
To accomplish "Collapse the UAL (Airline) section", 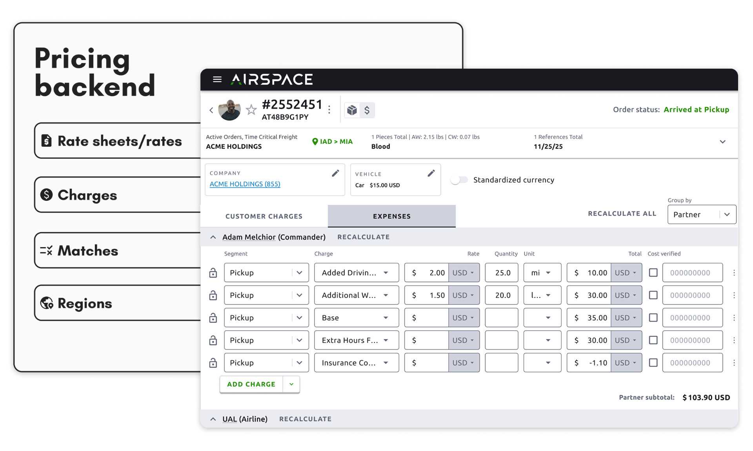I will (x=213, y=419).
